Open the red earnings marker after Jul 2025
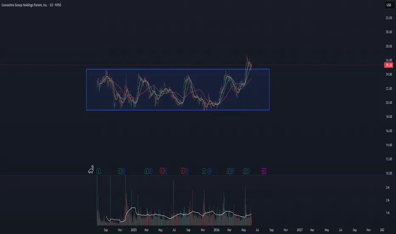This screenshot has width=396, height=234. coord(183,171)
